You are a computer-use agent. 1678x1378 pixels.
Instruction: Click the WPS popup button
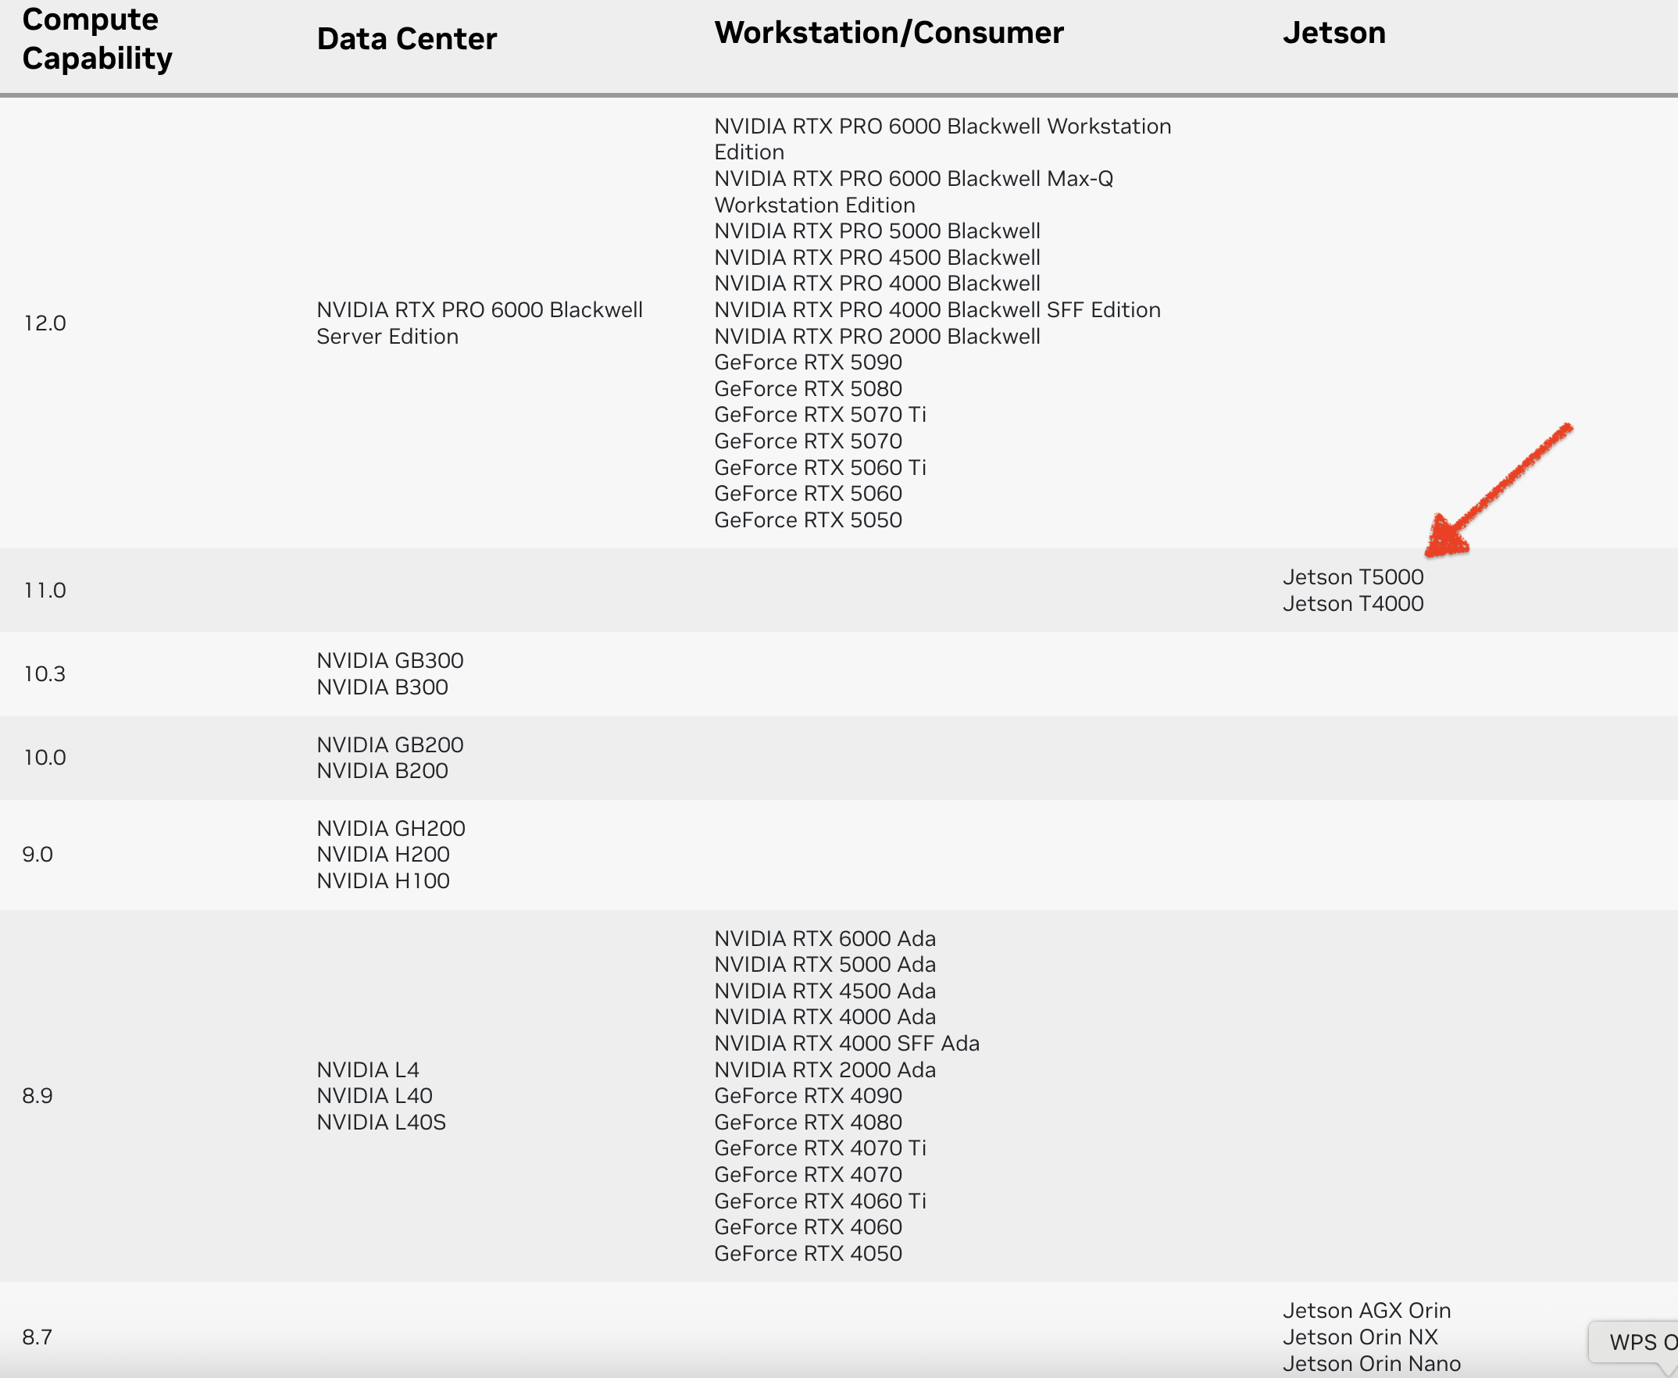pyautogui.click(x=1637, y=1342)
